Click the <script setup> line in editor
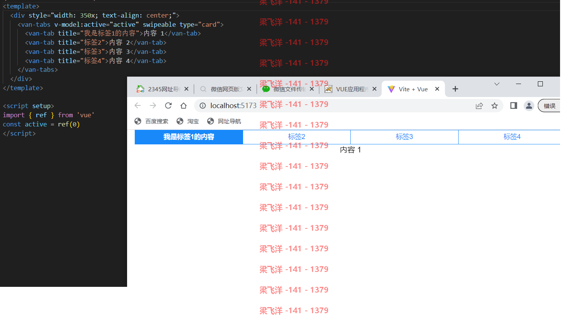The width and height of the screenshot is (588, 330). tap(28, 106)
